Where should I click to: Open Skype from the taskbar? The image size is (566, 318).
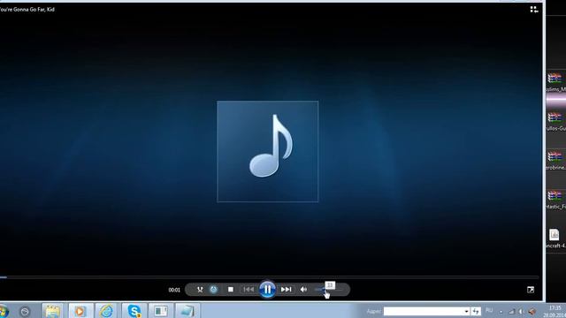click(x=134, y=311)
